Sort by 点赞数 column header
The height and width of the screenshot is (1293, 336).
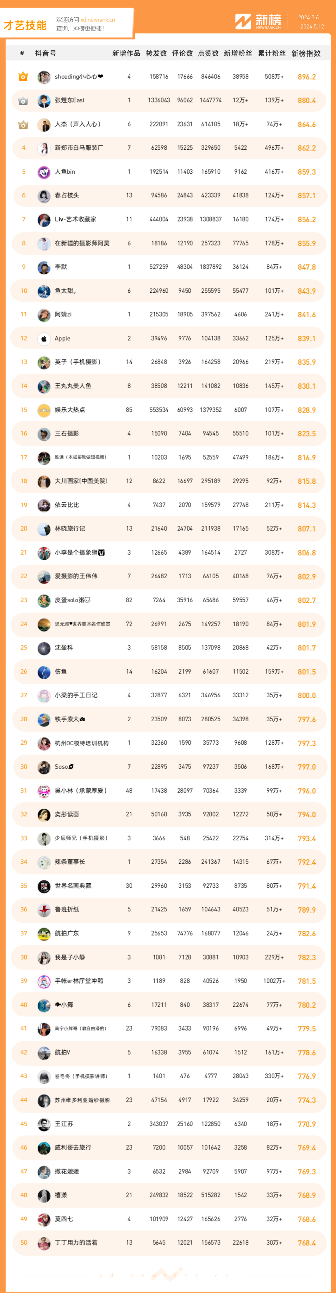[x=208, y=53]
